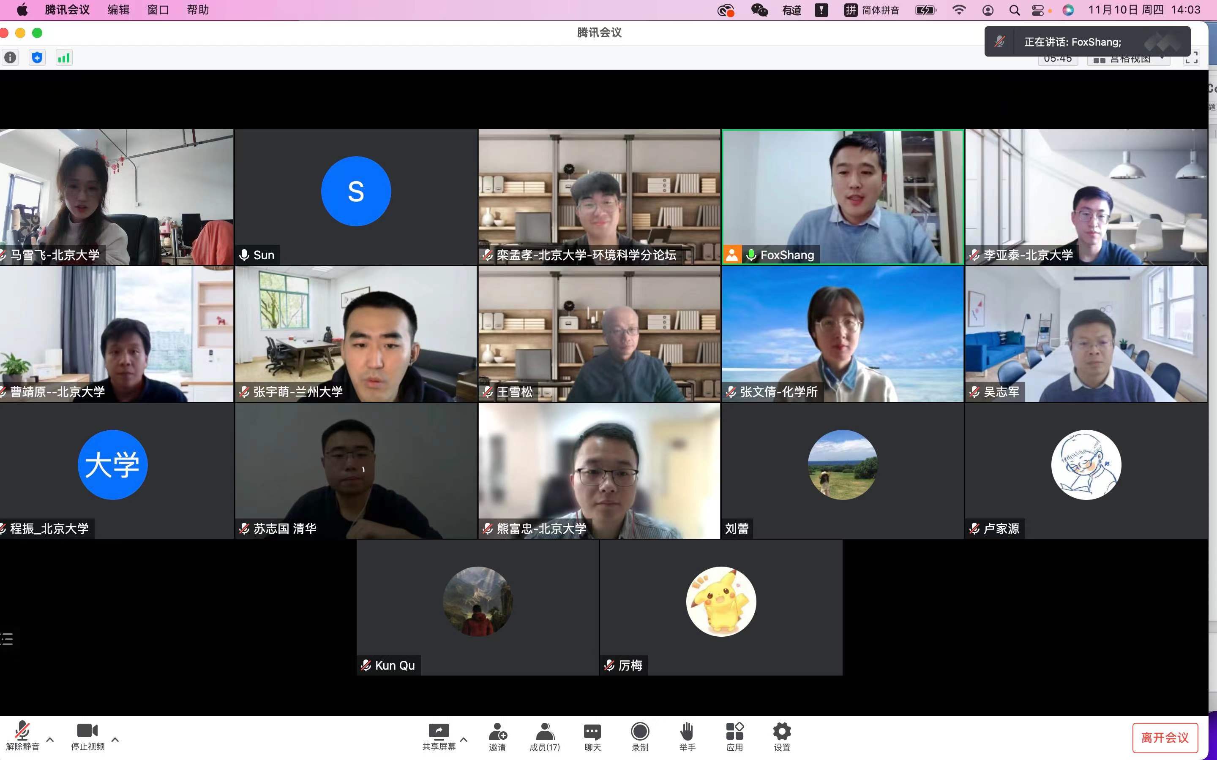1217x760 pixels.
Task: Open the meeting info icon
Action: tap(10, 58)
